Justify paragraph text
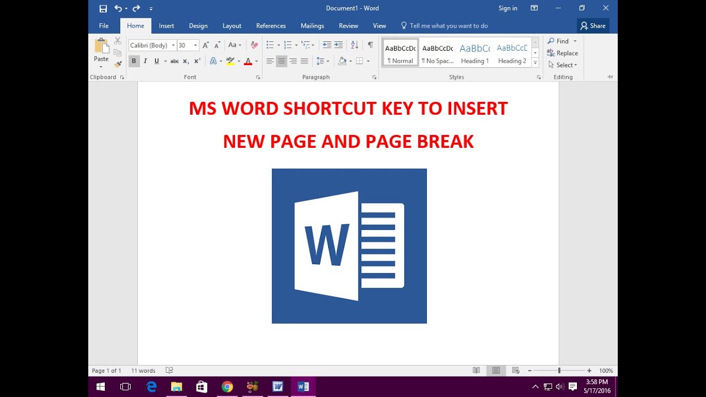This screenshot has width=706, height=397. [x=304, y=61]
